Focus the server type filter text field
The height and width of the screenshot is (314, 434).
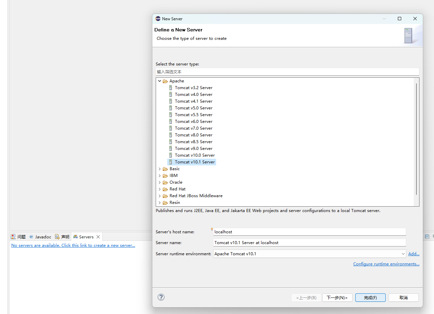tap(287, 72)
